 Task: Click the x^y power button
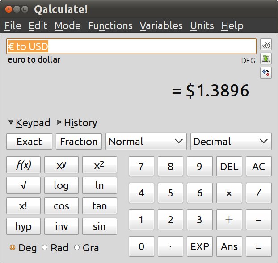pyautogui.click(x=61, y=165)
